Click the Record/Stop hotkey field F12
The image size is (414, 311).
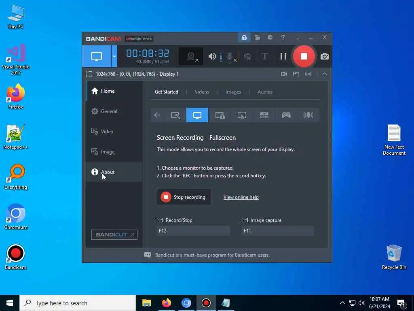193,230
